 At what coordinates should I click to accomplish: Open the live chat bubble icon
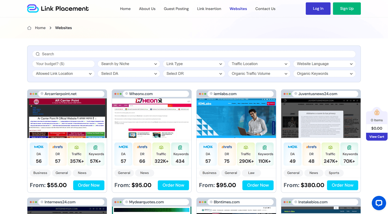coord(379,203)
